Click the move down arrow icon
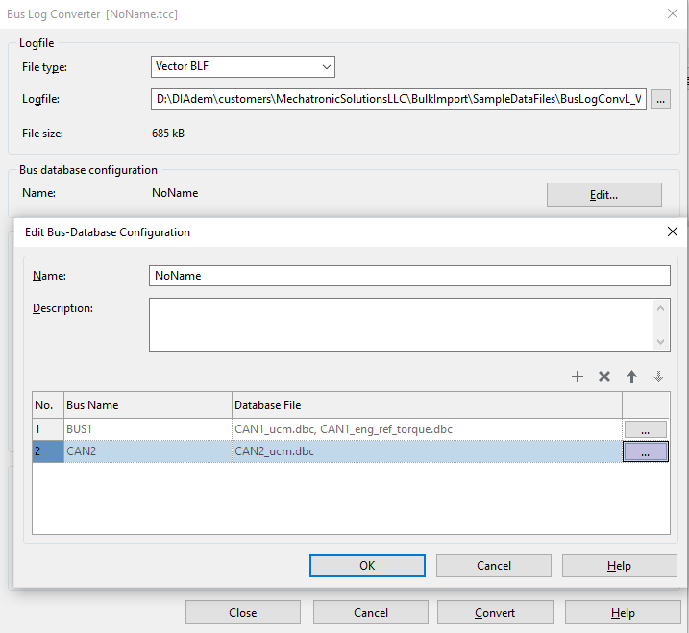 (658, 377)
